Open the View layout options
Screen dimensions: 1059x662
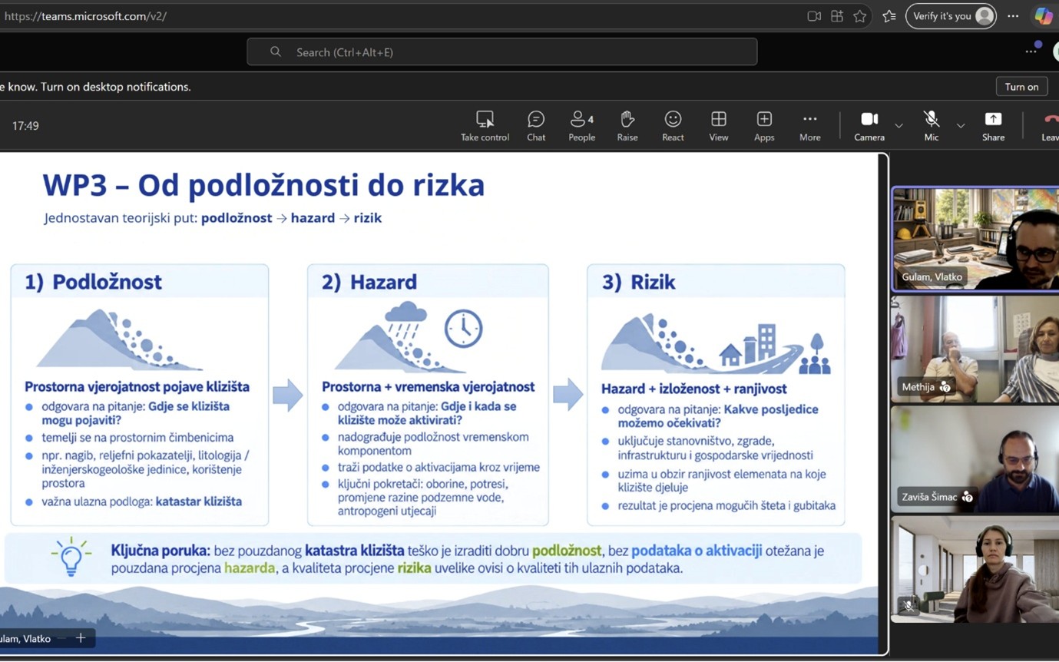(x=719, y=126)
